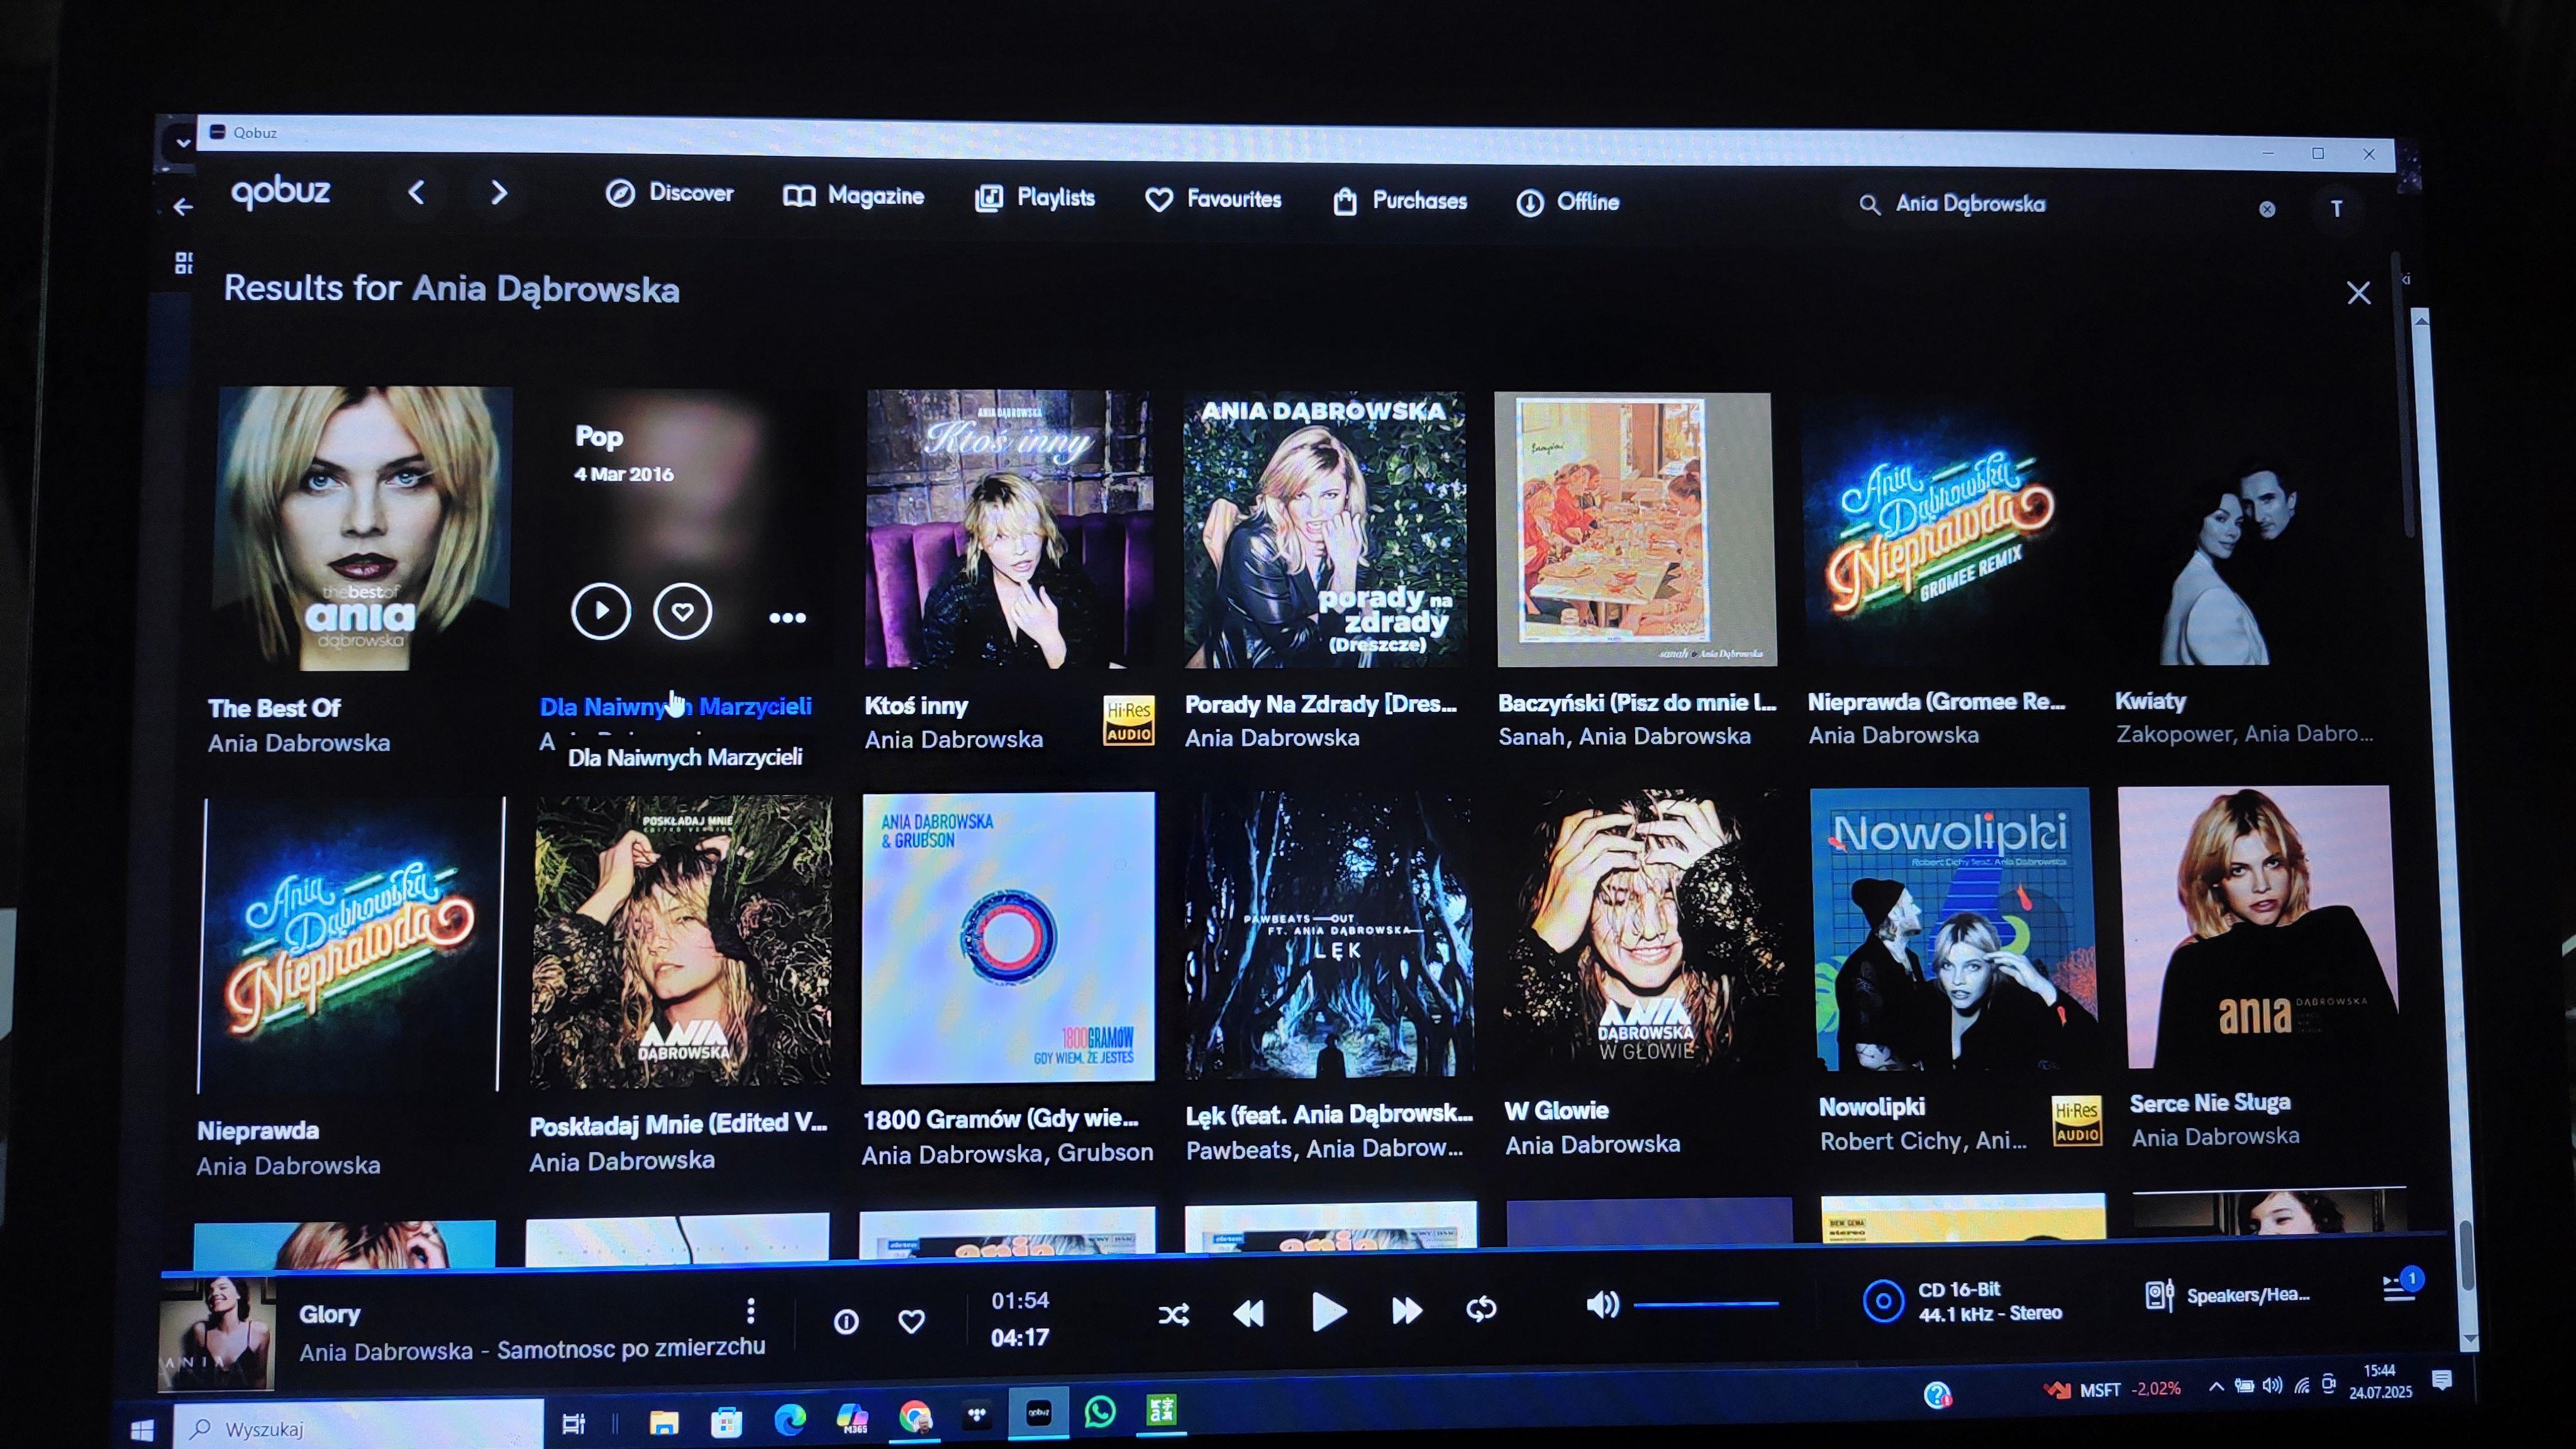The width and height of the screenshot is (2576, 1449).
Task: Open the Windows Start menu
Action: 142,1430
